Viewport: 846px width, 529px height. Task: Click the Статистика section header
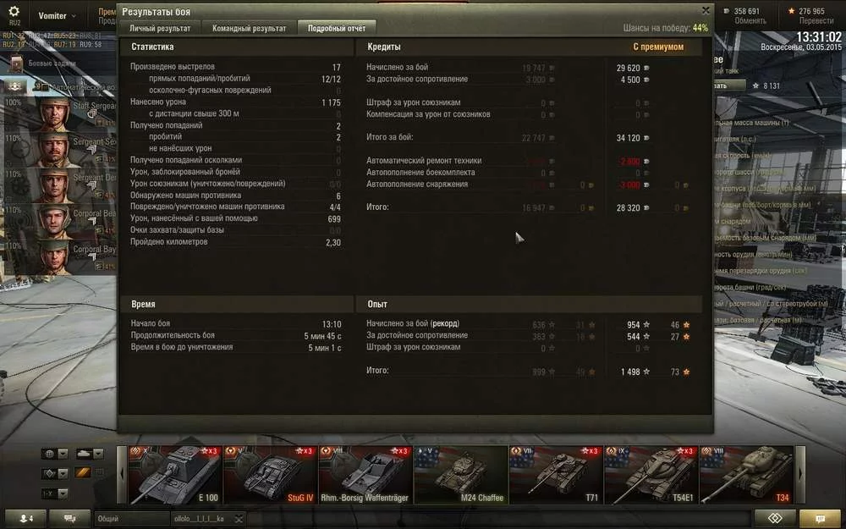(152, 47)
